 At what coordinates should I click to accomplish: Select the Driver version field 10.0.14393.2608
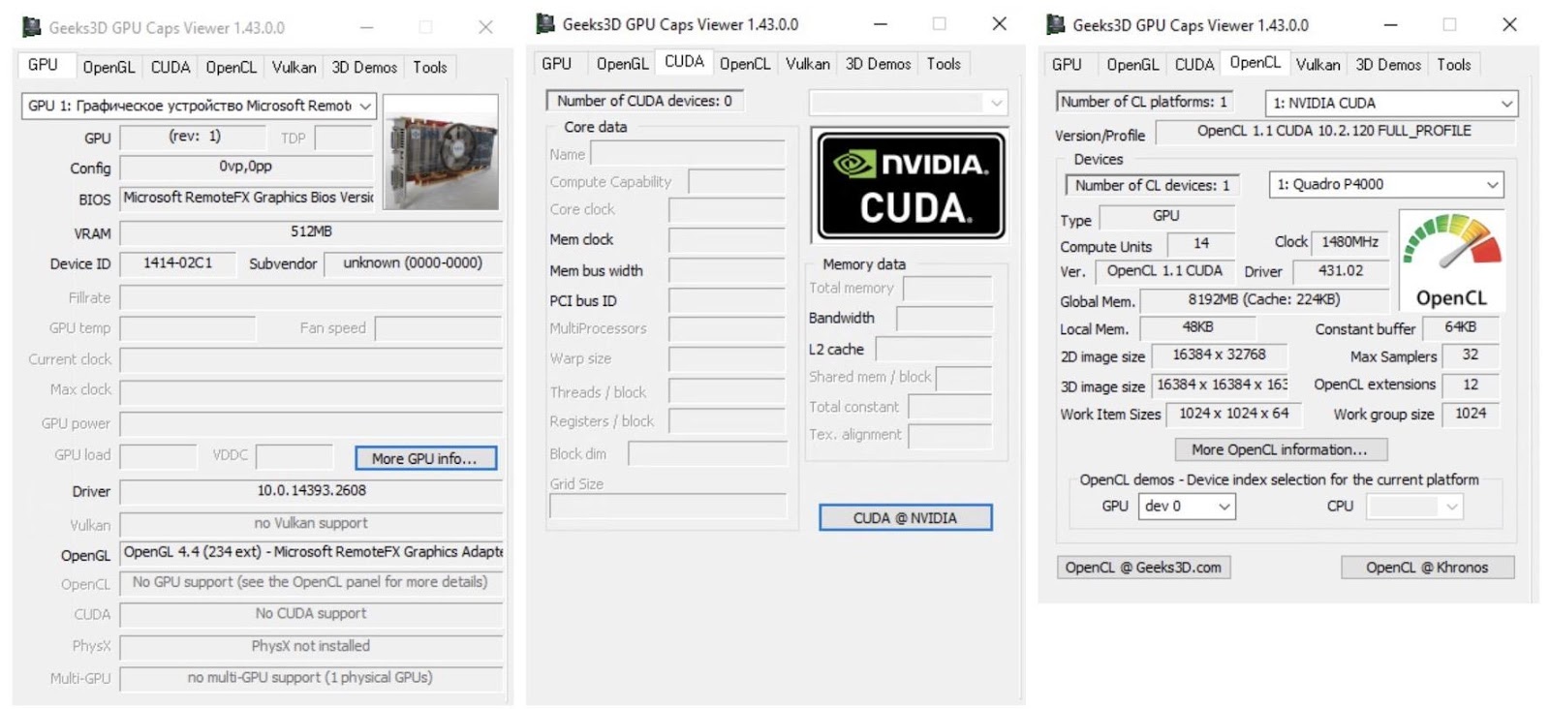[311, 491]
